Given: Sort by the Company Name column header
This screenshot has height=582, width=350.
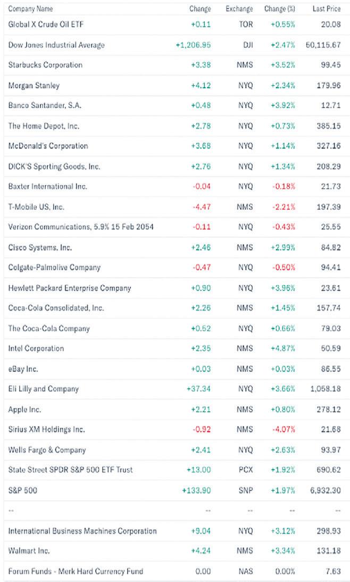Looking at the screenshot, I should pos(30,9).
